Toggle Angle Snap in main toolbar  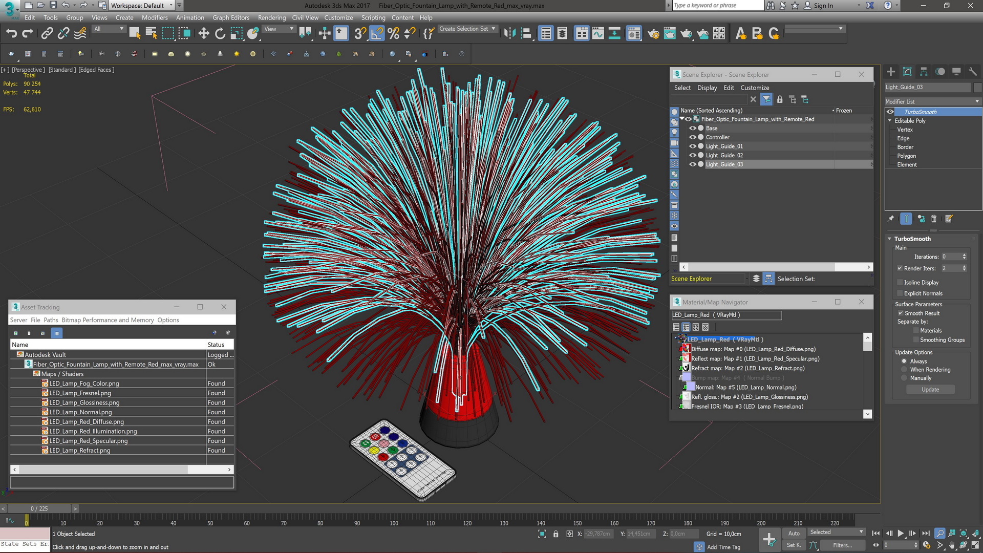pos(377,34)
